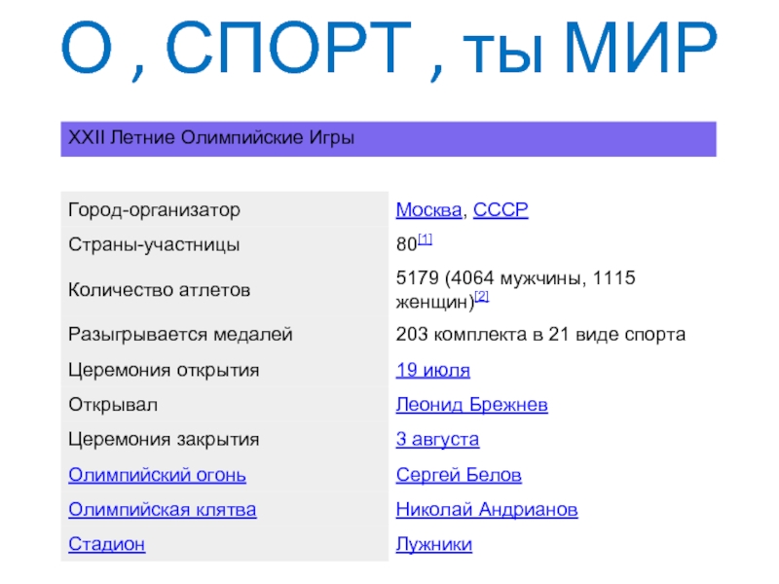Click footnote [1] next to 80
Screen dimensions: 779x584
point(425,239)
